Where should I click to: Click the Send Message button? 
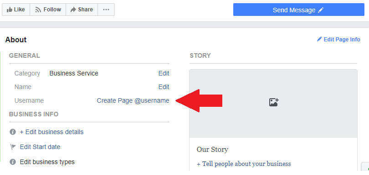pyautogui.click(x=299, y=10)
